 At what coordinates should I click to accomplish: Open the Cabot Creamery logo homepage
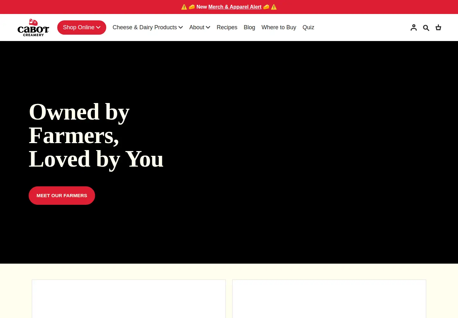[x=33, y=27]
